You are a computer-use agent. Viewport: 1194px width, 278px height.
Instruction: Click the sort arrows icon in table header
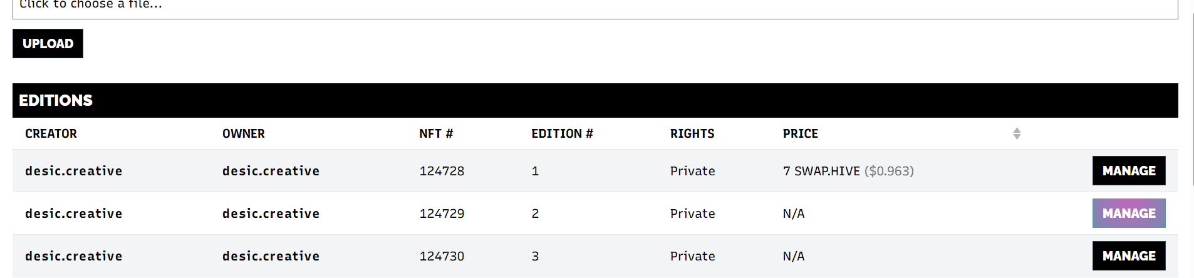pyautogui.click(x=1017, y=133)
